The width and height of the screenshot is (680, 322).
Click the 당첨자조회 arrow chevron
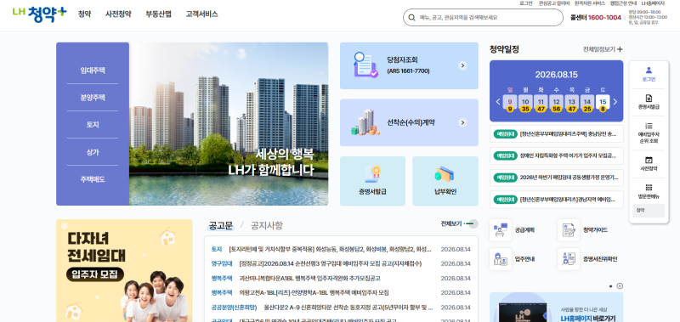462,66
